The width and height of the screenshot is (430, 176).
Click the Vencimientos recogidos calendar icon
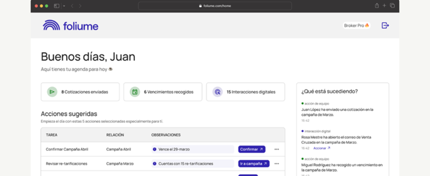tap(135, 92)
